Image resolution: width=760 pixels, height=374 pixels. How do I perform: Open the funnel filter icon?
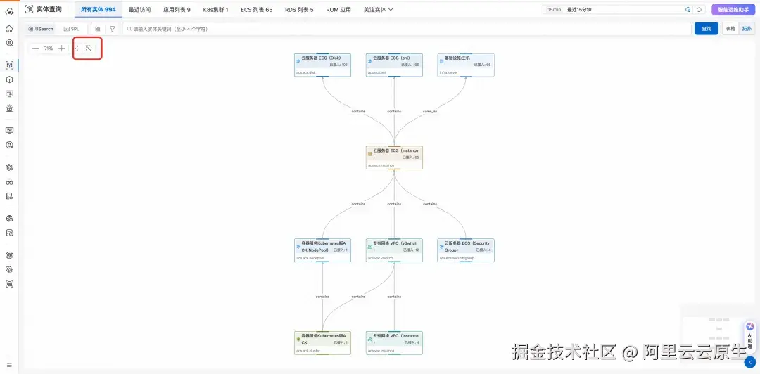pos(113,29)
